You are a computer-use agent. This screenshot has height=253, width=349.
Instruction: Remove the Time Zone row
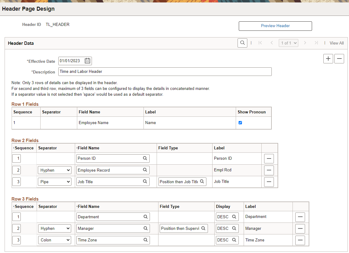(300, 240)
